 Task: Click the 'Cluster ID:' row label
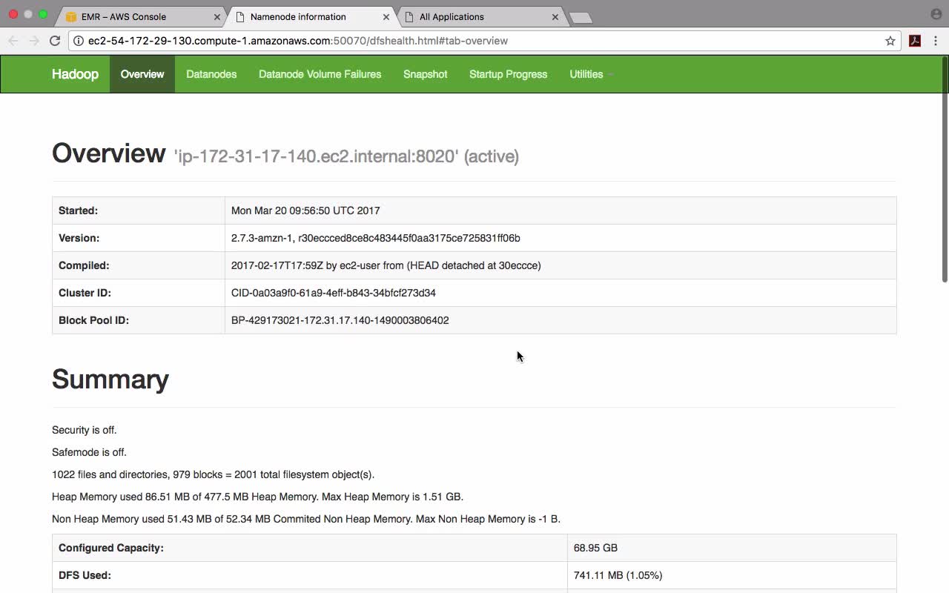[x=85, y=293]
